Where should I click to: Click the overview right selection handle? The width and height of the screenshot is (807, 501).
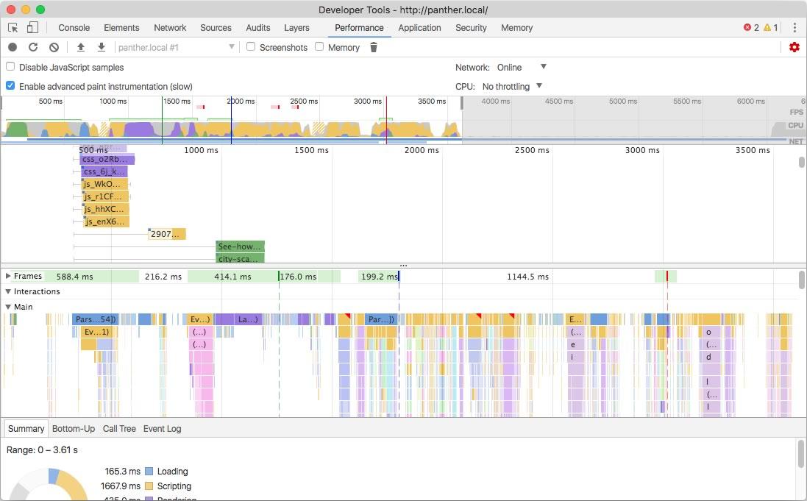462,103
